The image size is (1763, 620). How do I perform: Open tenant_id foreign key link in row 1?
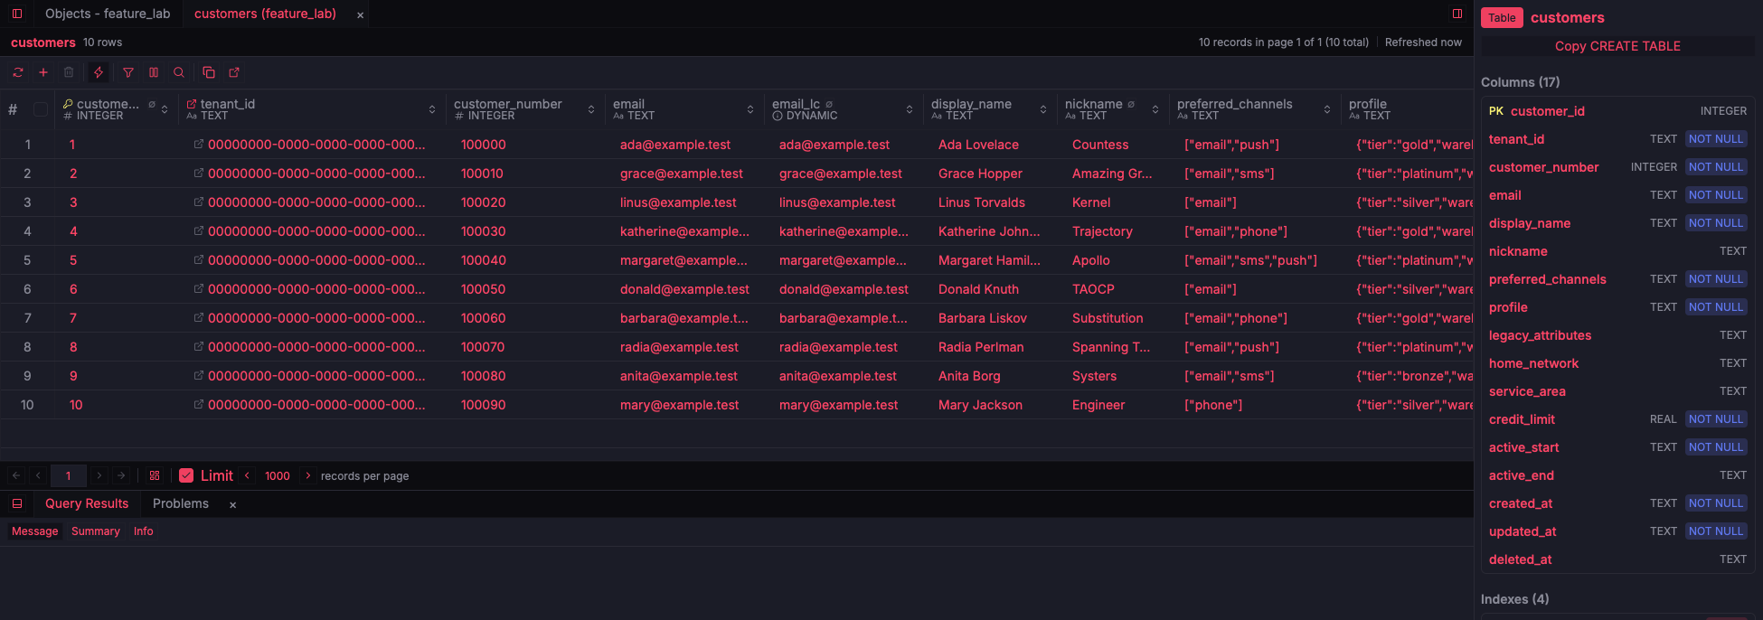click(198, 145)
